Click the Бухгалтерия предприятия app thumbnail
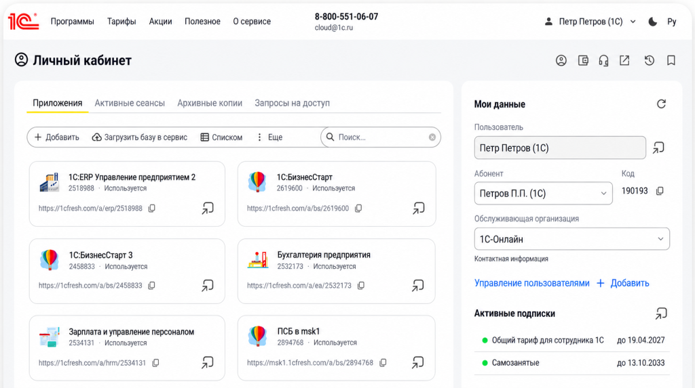This screenshot has height=388, width=695. (x=258, y=260)
